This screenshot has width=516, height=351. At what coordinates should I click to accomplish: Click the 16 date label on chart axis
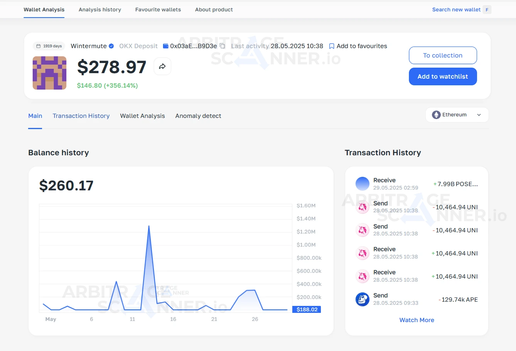[173, 319]
